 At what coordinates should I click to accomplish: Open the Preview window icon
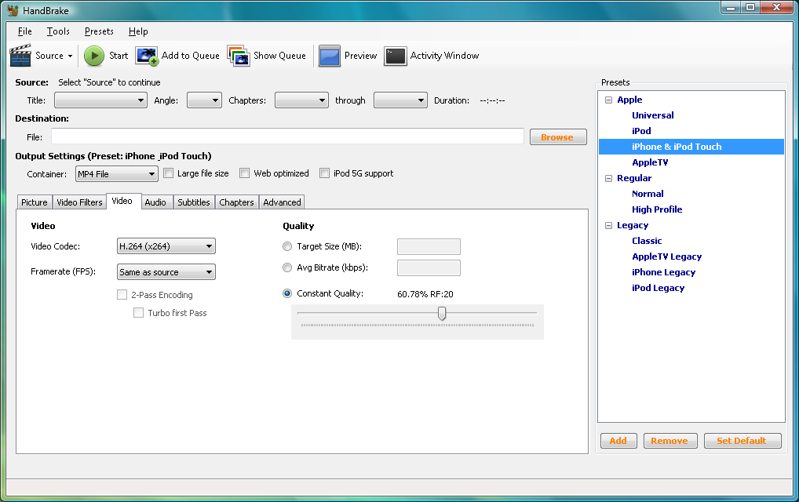point(330,56)
